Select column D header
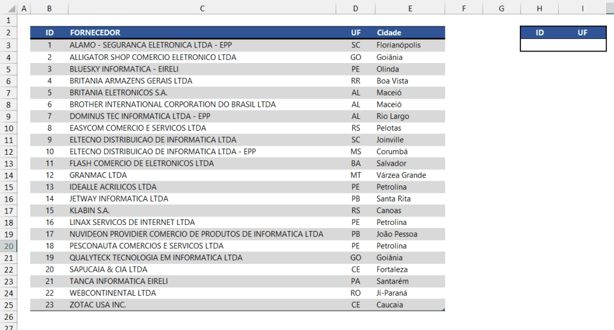The height and width of the screenshot is (330, 614). (x=356, y=8)
